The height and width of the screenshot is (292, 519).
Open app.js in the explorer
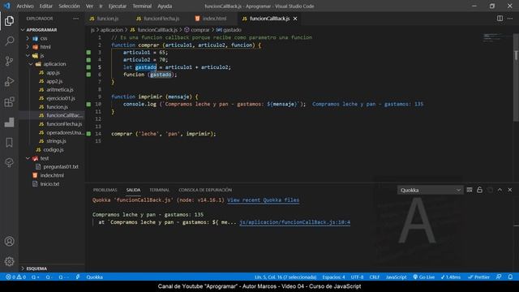coord(53,72)
